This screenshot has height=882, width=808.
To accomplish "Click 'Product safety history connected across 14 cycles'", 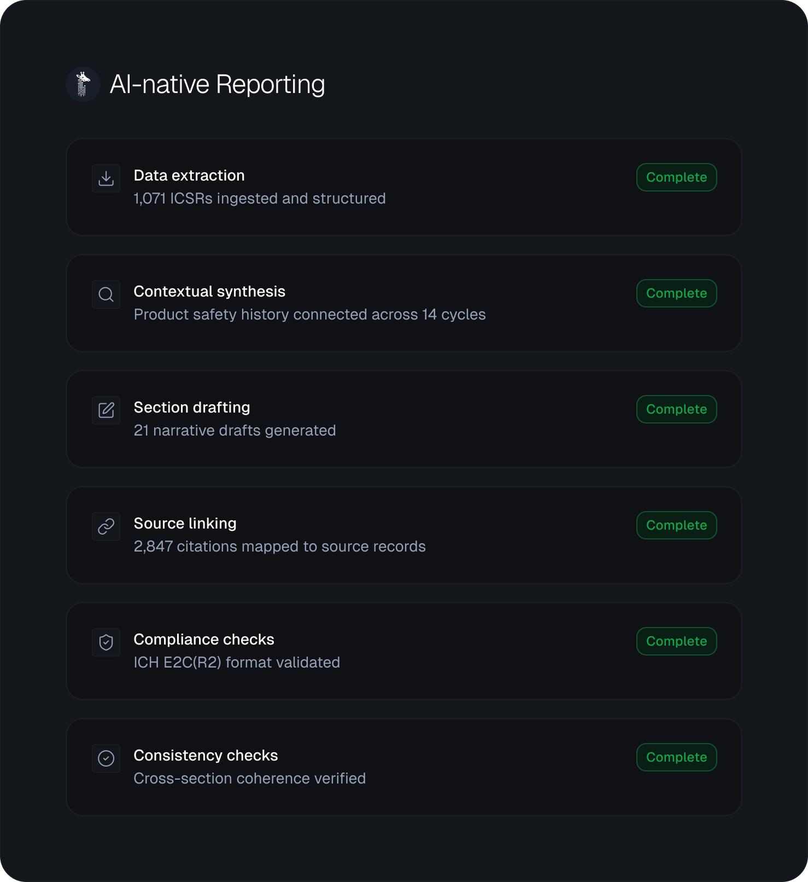I will click(x=310, y=315).
